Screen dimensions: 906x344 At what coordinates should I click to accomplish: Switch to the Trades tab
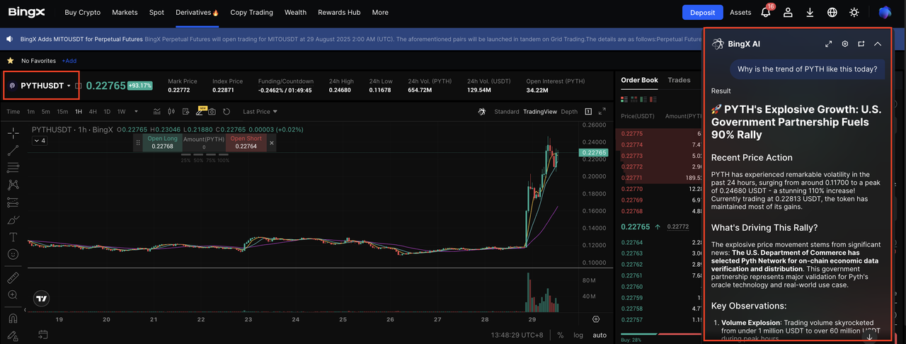click(x=679, y=80)
